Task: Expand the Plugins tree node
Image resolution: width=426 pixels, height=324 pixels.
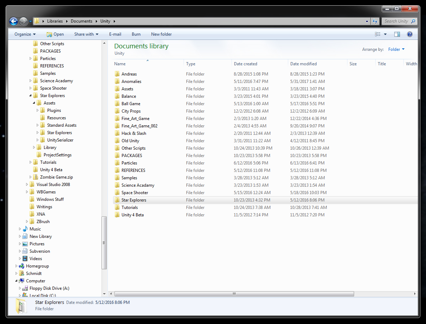Action: click(x=38, y=110)
